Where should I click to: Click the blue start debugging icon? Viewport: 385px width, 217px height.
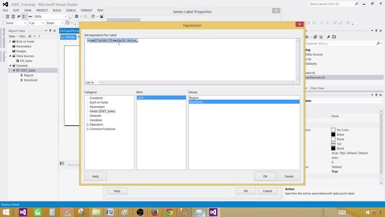(x=76, y=16)
